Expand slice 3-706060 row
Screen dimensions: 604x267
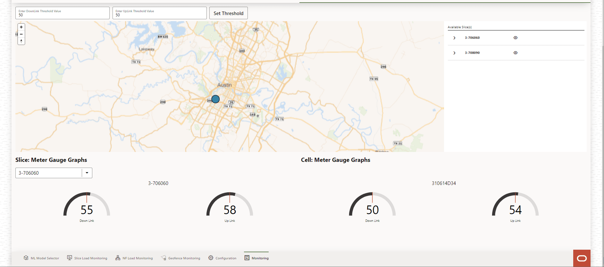[454, 38]
